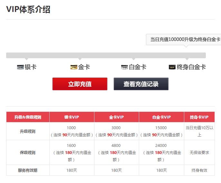Image resolution: width=221 pixels, height=183 pixels.
Task: Select the 银卡VIP column header
Action: click(x=72, y=117)
